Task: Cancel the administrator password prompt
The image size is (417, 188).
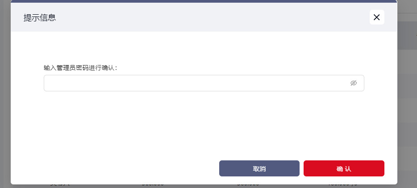Action: (x=259, y=168)
